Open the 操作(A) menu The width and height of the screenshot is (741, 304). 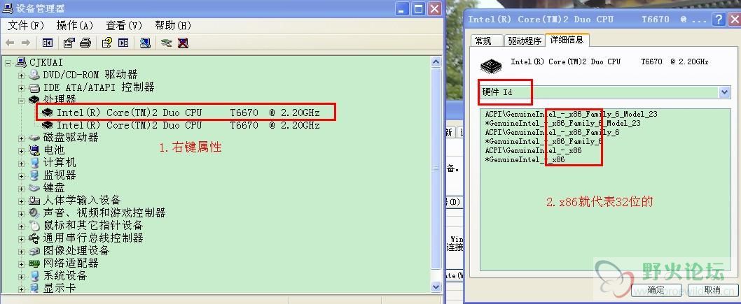75,25
